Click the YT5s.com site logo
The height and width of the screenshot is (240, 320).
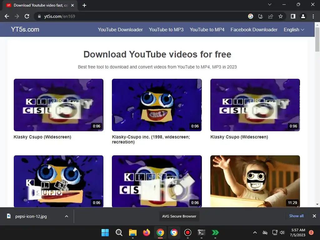[x=25, y=29]
